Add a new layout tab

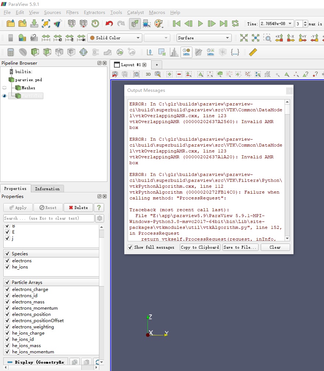[x=157, y=65]
